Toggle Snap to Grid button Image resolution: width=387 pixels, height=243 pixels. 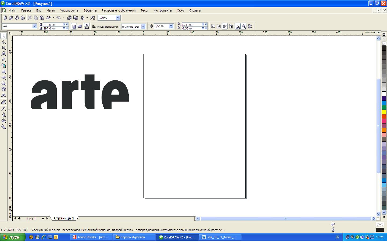pyautogui.click(x=213, y=26)
